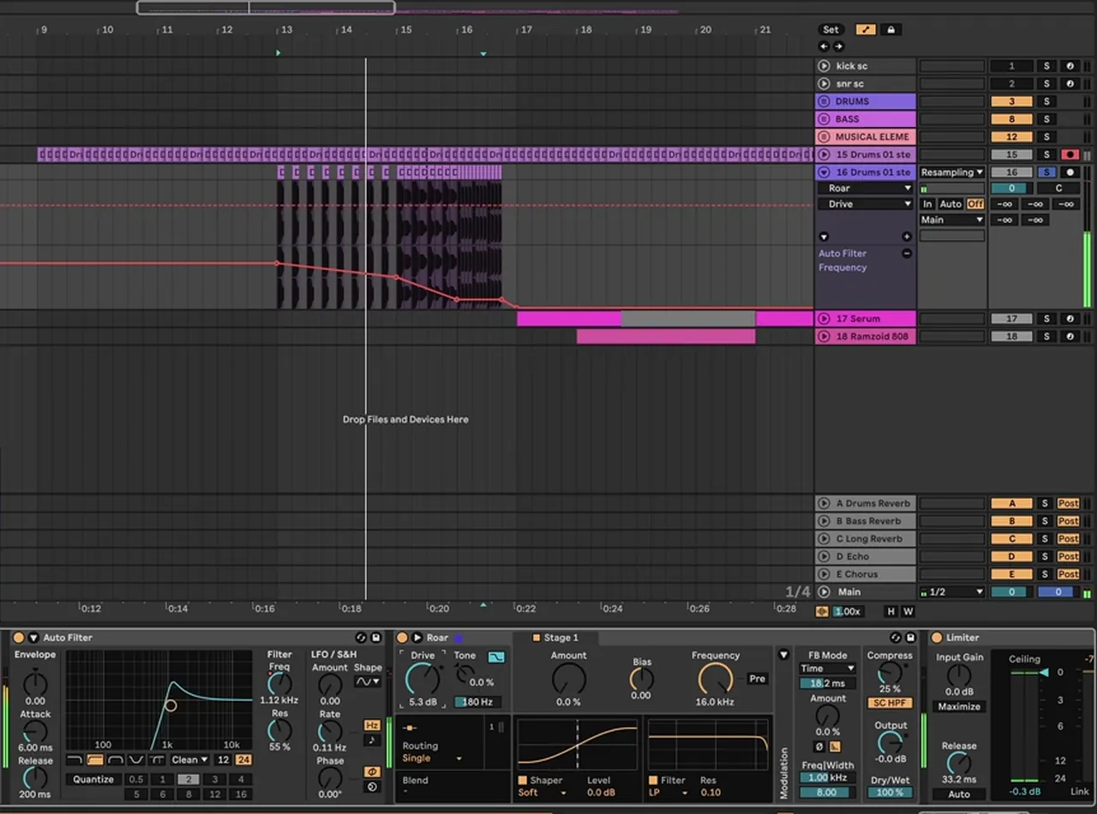Click Roar hot-swap preset icon
The width and height of the screenshot is (1097, 814).
[896, 637]
